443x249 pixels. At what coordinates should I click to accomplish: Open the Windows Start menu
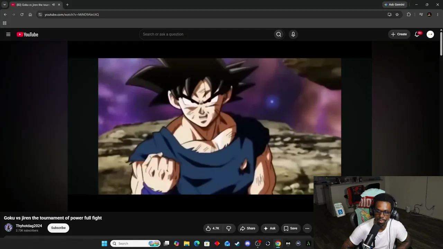(104, 243)
